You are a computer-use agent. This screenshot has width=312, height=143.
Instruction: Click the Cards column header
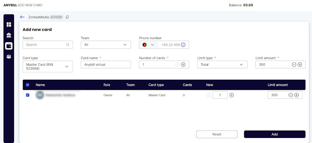pos(187,85)
